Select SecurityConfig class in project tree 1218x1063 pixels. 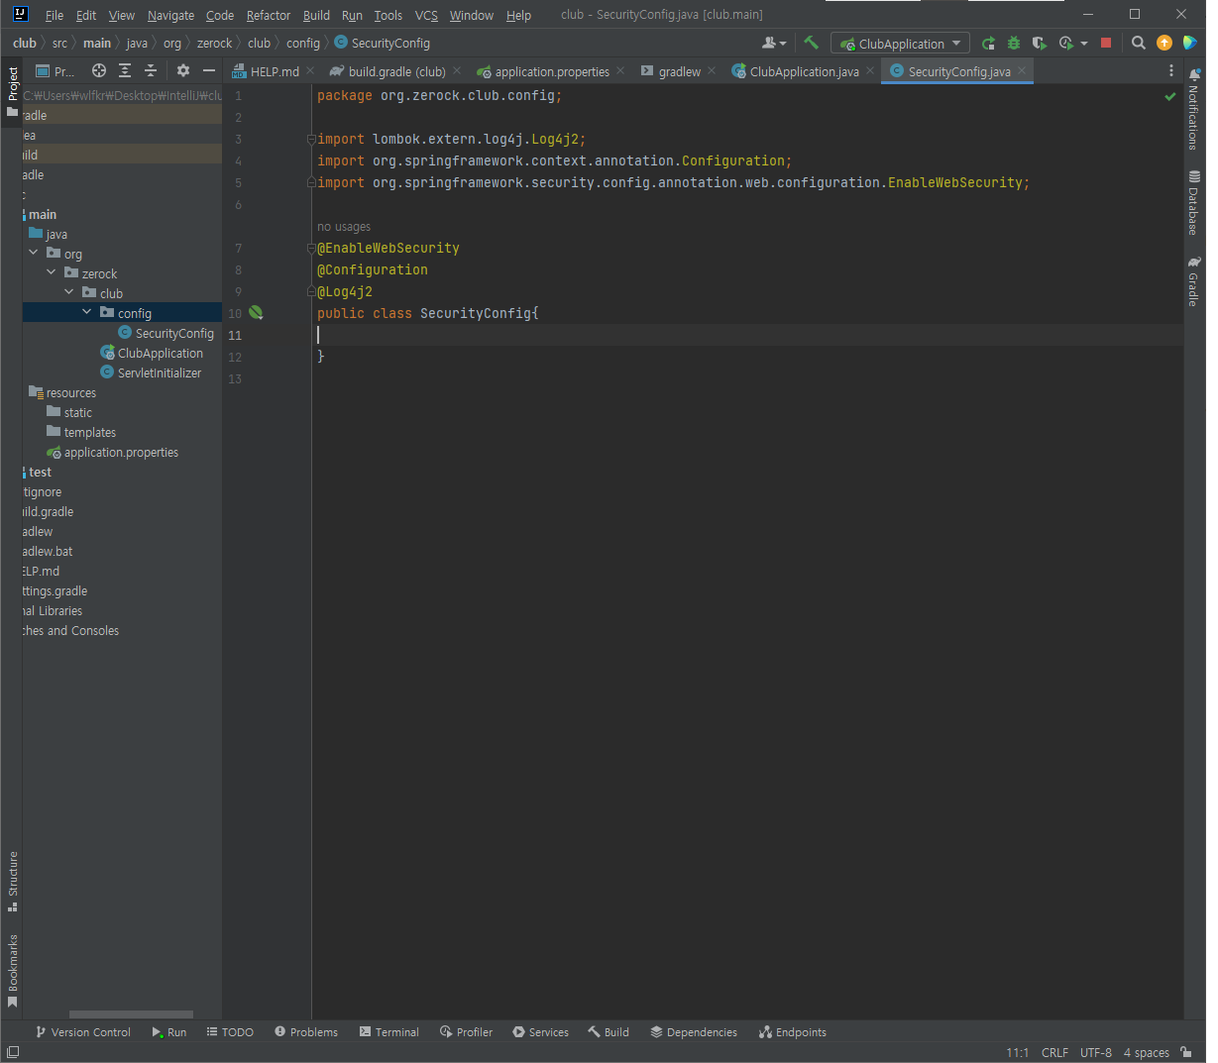click(x=166, y=333)
